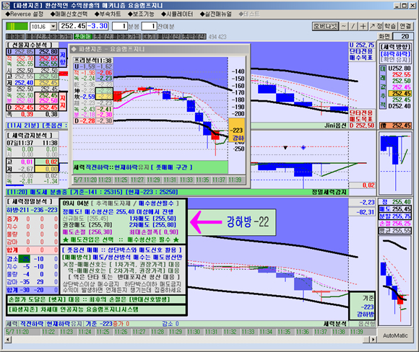
Task: Open the 101J6 symbol dropdown
Action: (53, 27)
